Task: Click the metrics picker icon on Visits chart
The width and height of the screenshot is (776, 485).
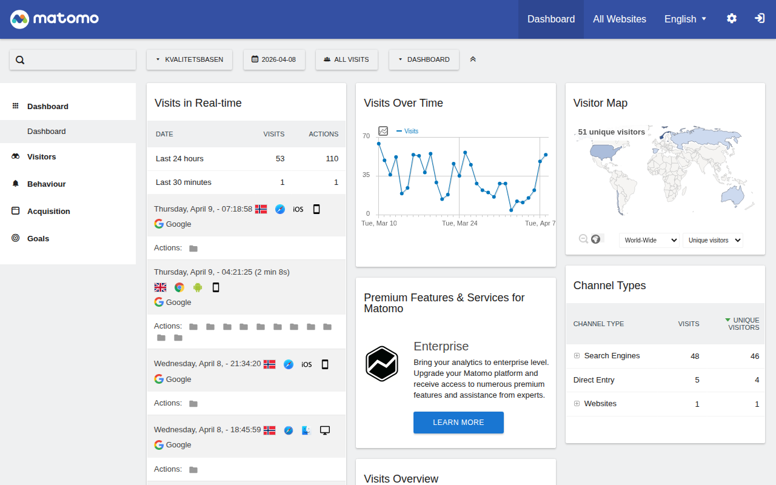Action: [383, 131]
